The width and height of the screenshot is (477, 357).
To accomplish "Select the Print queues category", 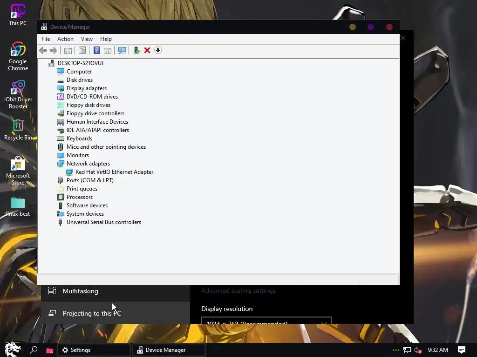I will tap(82, 189).
